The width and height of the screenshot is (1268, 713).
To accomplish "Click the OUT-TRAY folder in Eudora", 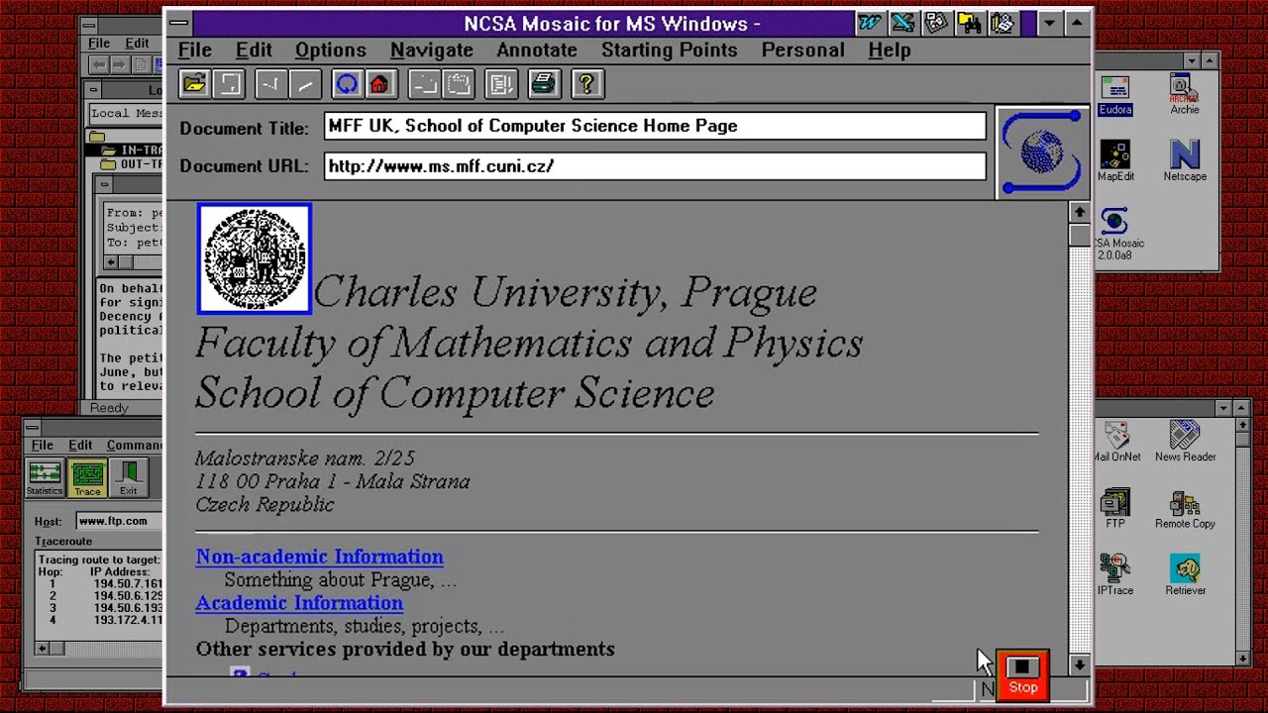I will (132, 164).
